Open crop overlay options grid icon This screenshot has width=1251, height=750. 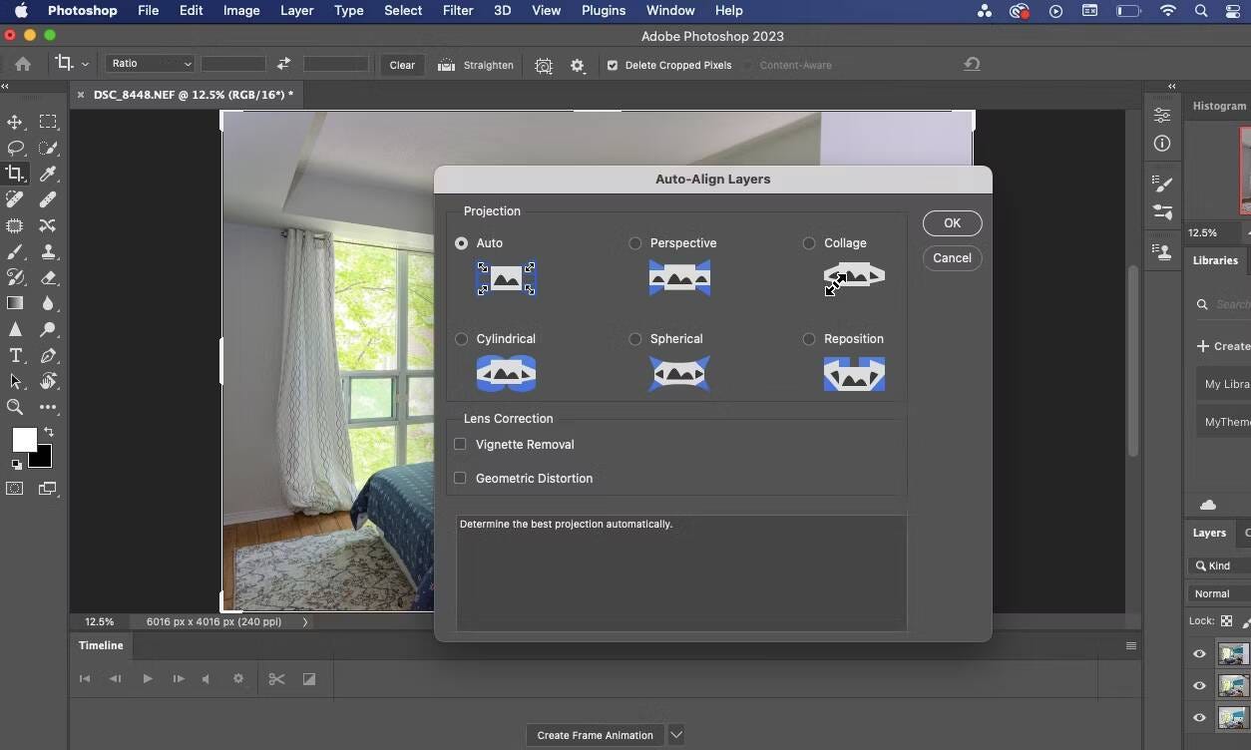(543, 65)
